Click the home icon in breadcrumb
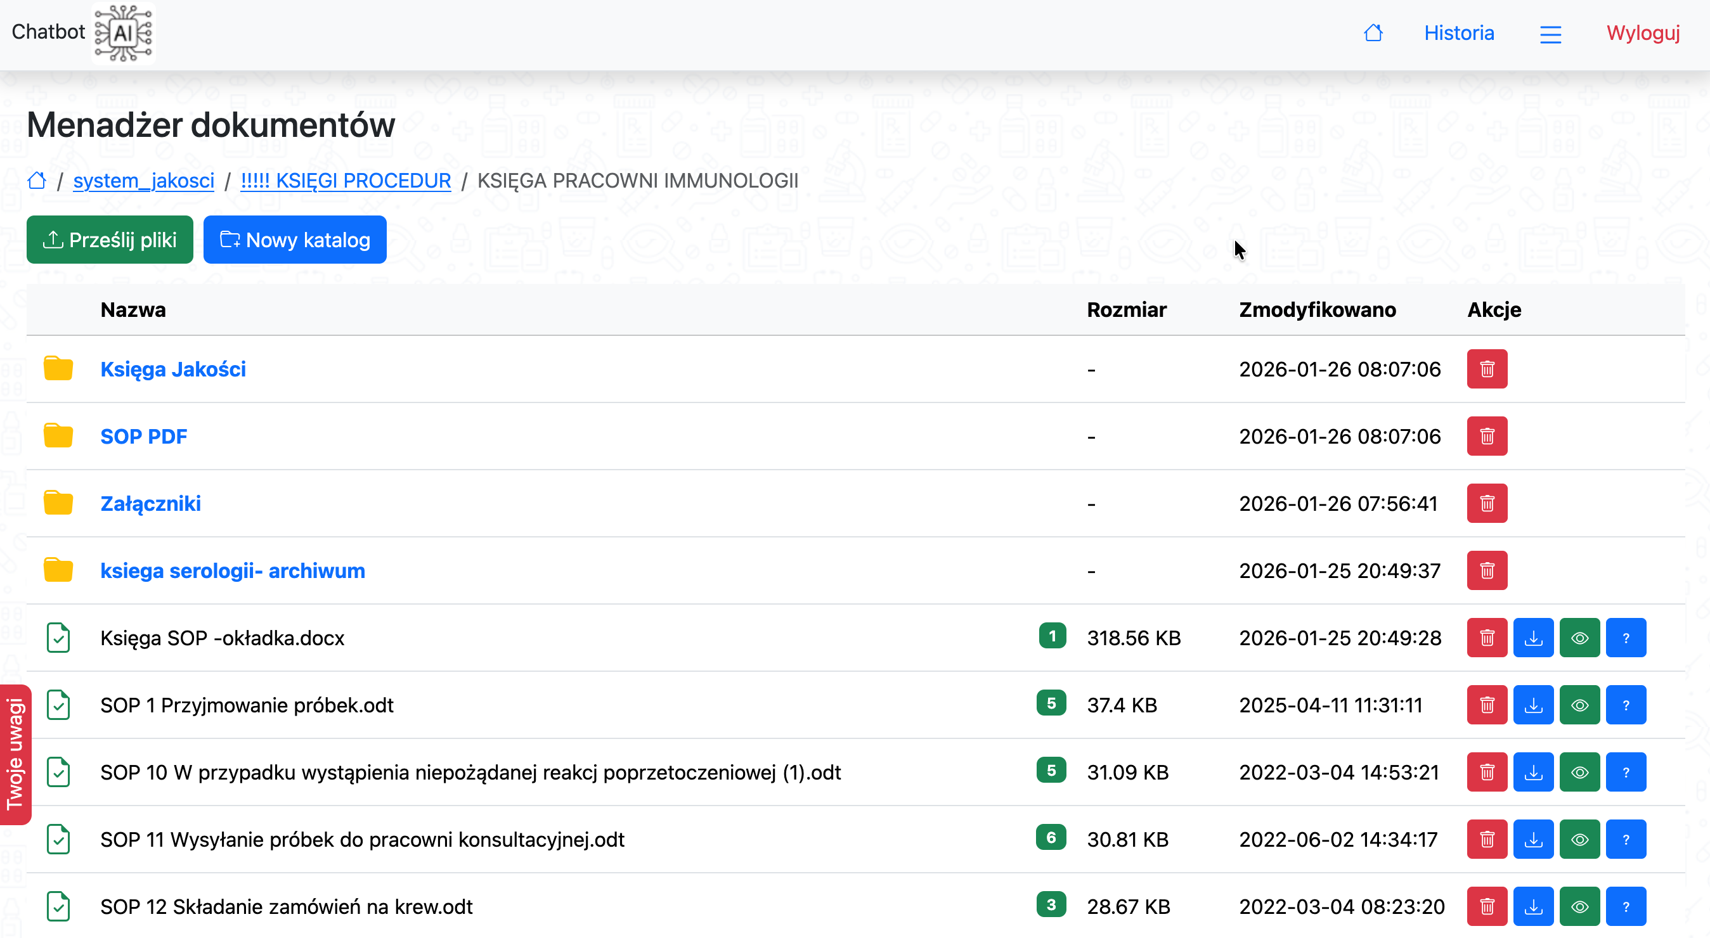The width and height of the screenshot is (1710, 938). (37, 181)
